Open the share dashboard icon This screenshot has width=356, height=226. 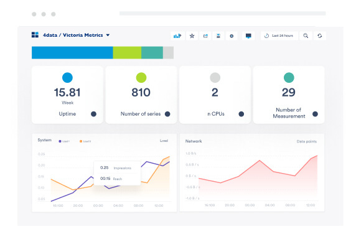tap(205, 36)
